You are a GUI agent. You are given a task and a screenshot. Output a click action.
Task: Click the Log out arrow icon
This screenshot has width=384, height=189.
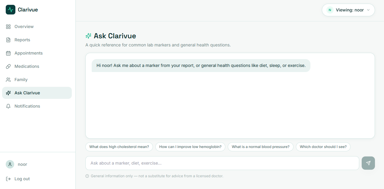tap(8, 179)
